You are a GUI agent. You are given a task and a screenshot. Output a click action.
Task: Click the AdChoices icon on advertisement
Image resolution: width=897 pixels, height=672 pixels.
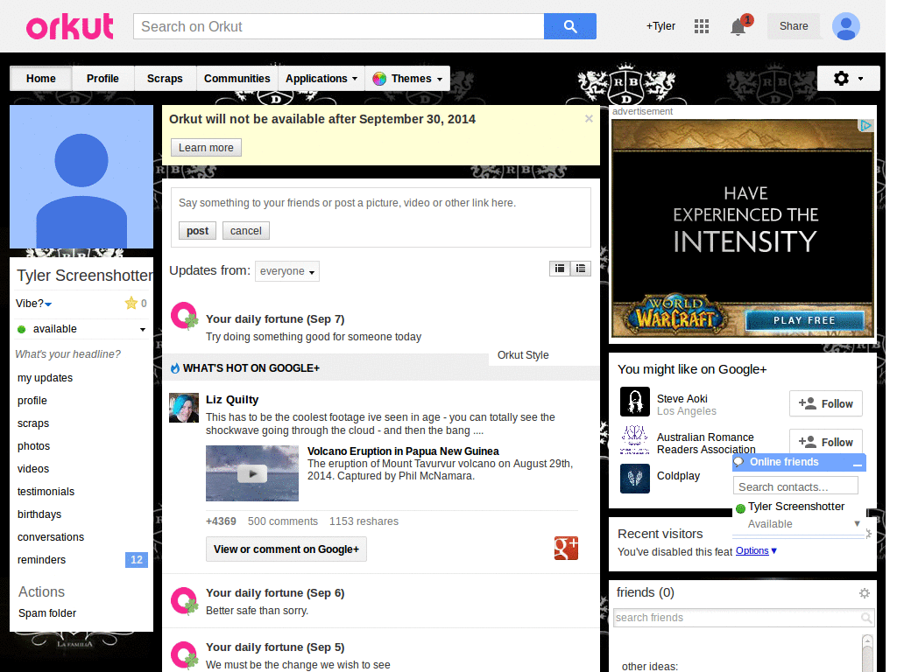coord(865,125)
